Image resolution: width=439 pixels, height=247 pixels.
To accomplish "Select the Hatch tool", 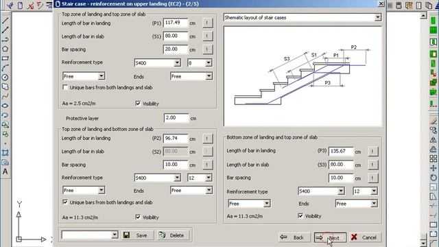I will [x=5, y=153].
